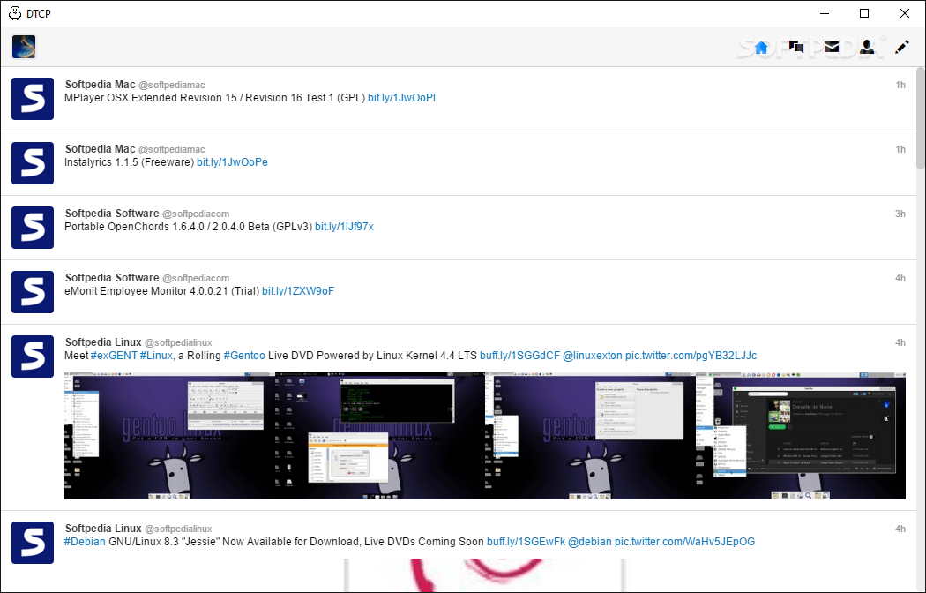Maximize the DTCP window
The height and width of the screenshot is (593, 926).
[864, 13]
